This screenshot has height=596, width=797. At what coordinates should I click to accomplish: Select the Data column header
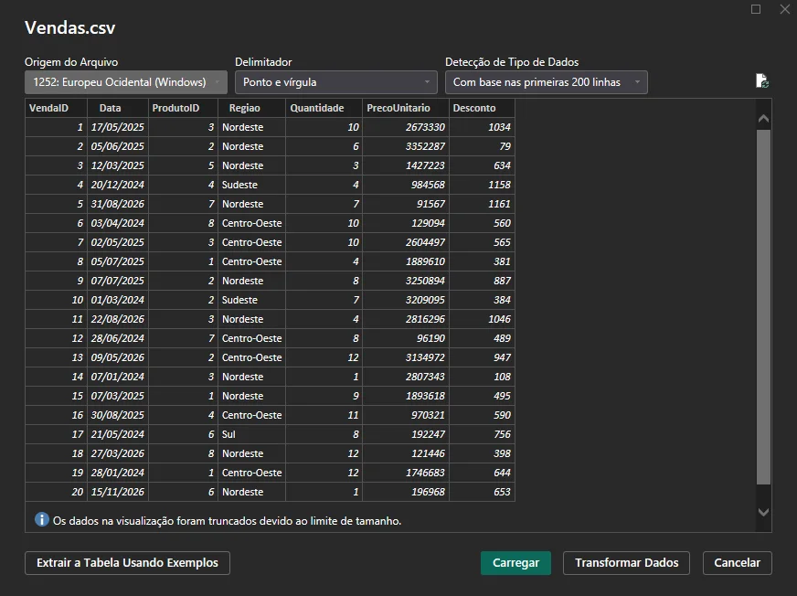[x=118, y=108]
